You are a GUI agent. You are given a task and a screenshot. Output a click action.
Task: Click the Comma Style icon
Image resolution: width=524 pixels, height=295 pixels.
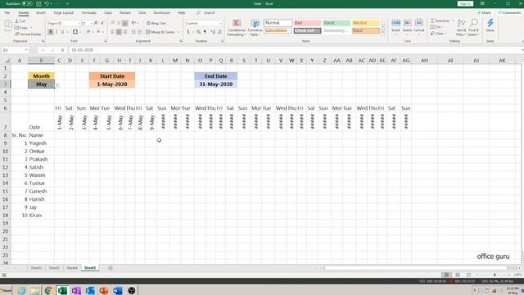tap(205, 32)
